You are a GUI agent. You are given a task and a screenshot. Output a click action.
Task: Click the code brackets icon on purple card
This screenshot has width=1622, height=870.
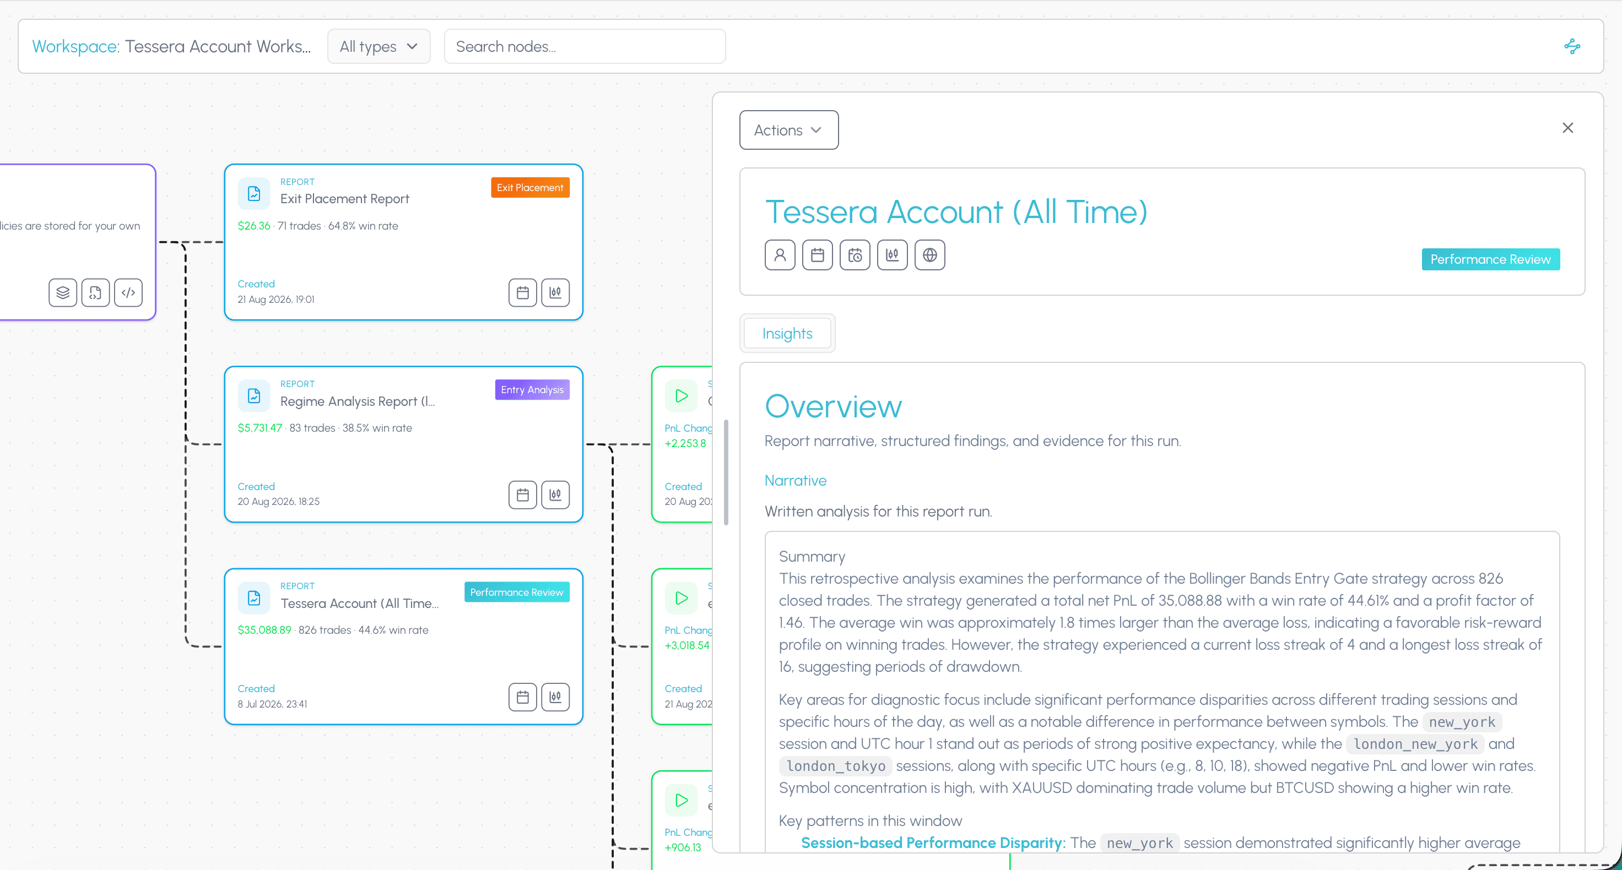tap(128, 293)
